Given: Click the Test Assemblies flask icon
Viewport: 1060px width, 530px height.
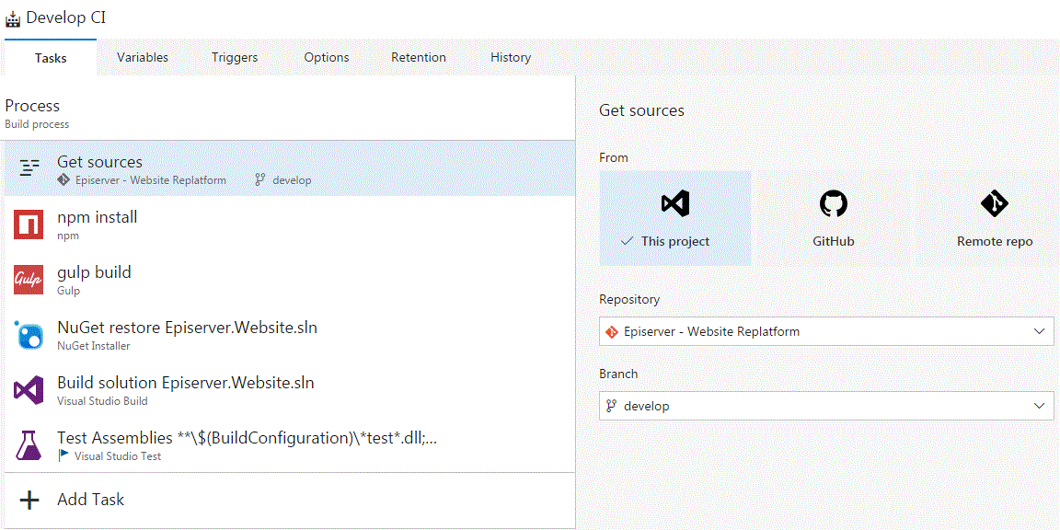Looking at the screenshot, I should 29,444.
